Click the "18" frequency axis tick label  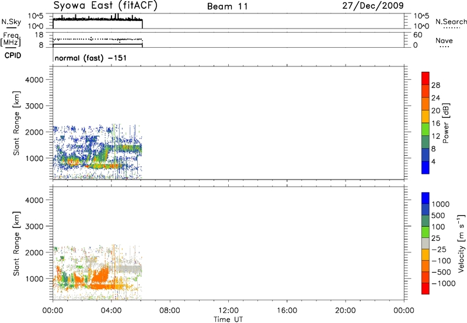tap(39, 35)
